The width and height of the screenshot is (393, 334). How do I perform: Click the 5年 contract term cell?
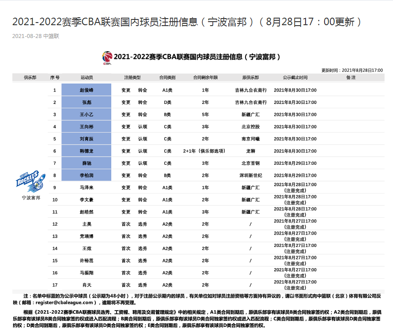tap(205, 114)
